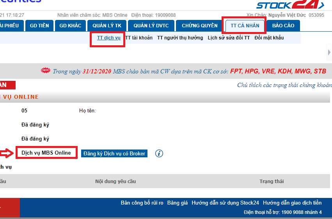Select TT người thụ hưởng submenu
This screenshot has width=332, height=219.
click(x=180, y=38)
